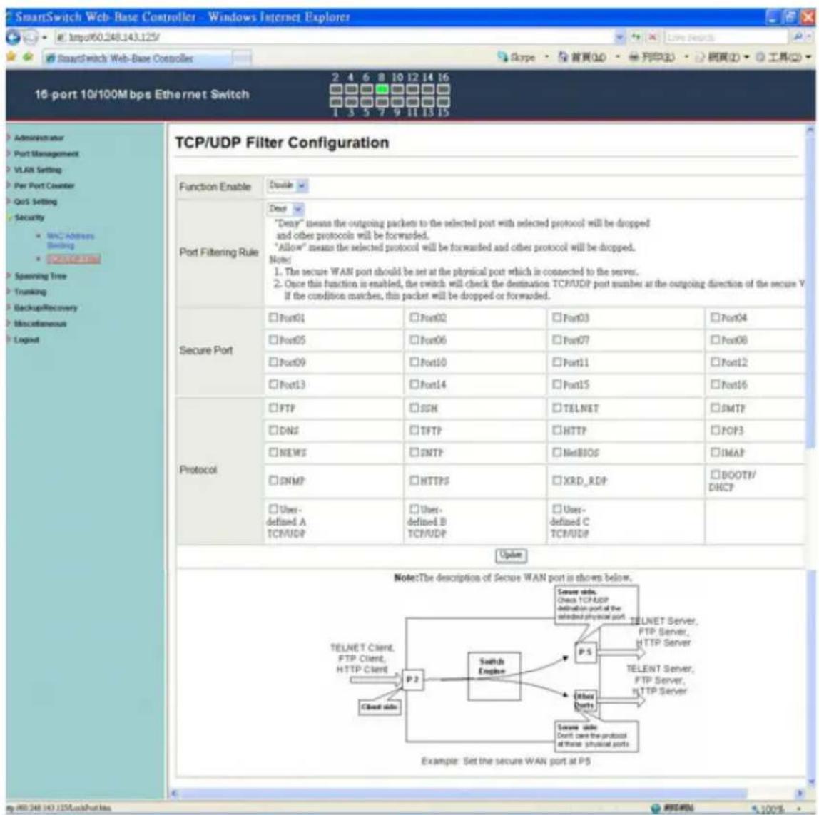Viewport: 819px width, 815px height.
Task: Click the scroll-right arrow of horizontal scrollbar
Action: (800, 794)
